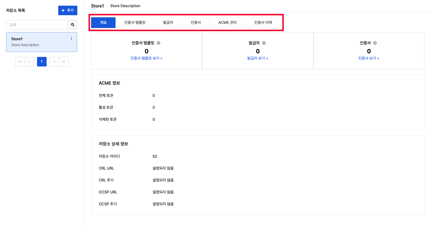Viewport: 432px width, 225px height.
Task: Follow the 인증서 템플릿 보기 link
Action: tap(146, 58)
